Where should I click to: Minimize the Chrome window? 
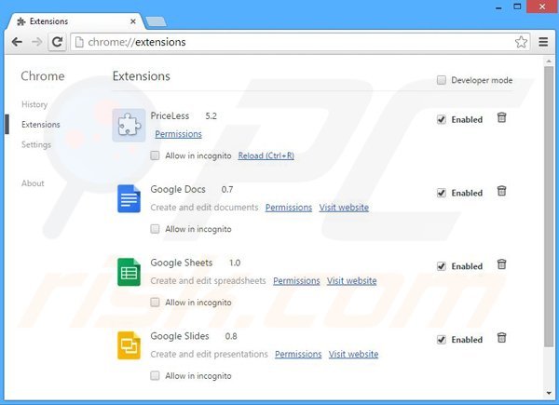pyautogui.click(x=498, y=7)
